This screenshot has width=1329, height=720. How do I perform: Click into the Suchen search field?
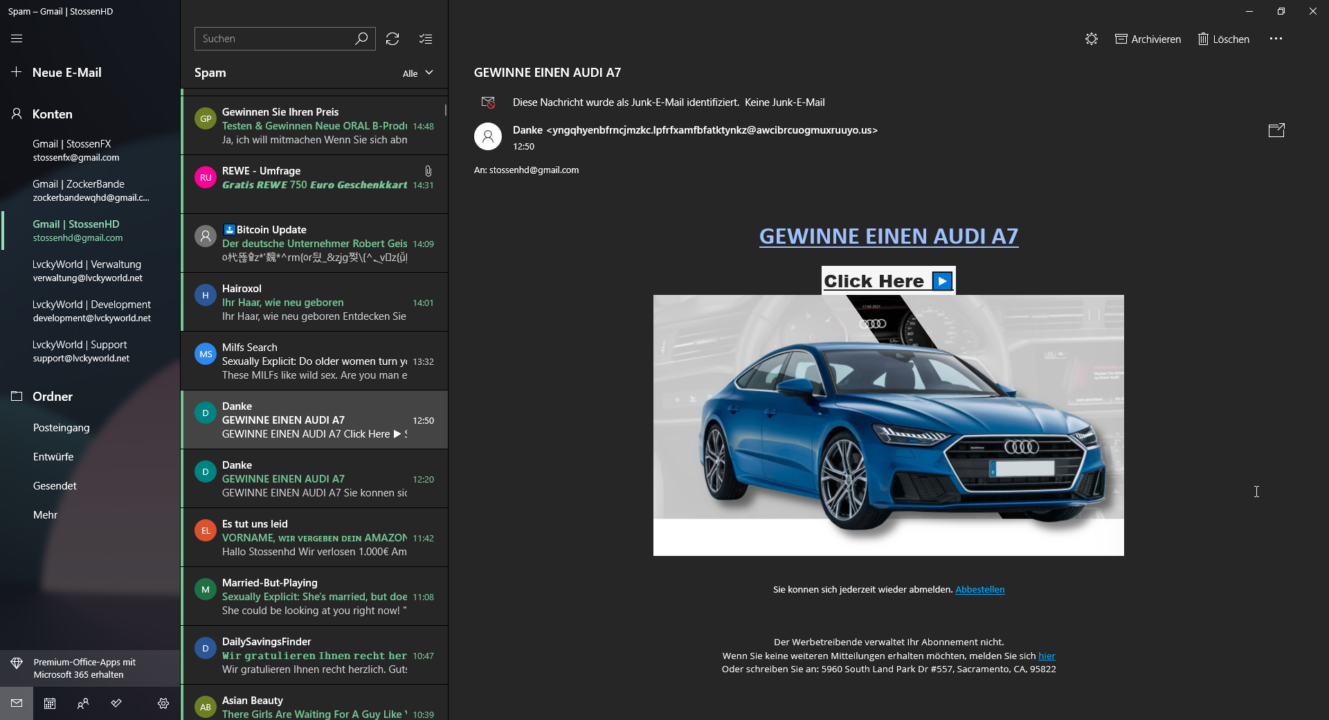point(275,39)
